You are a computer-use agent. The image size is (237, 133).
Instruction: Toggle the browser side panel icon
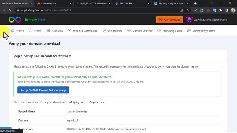[x=227, y=10]
